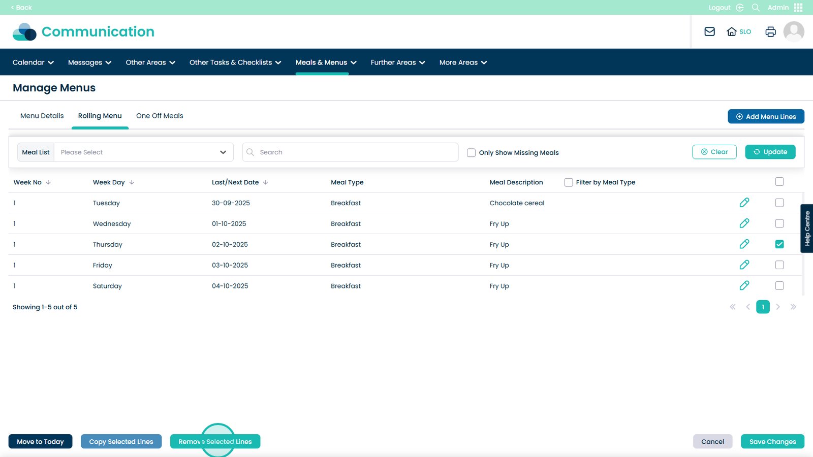Sort by Week No arrow
The image size is (813, 457).
click(x=48, y=182)
